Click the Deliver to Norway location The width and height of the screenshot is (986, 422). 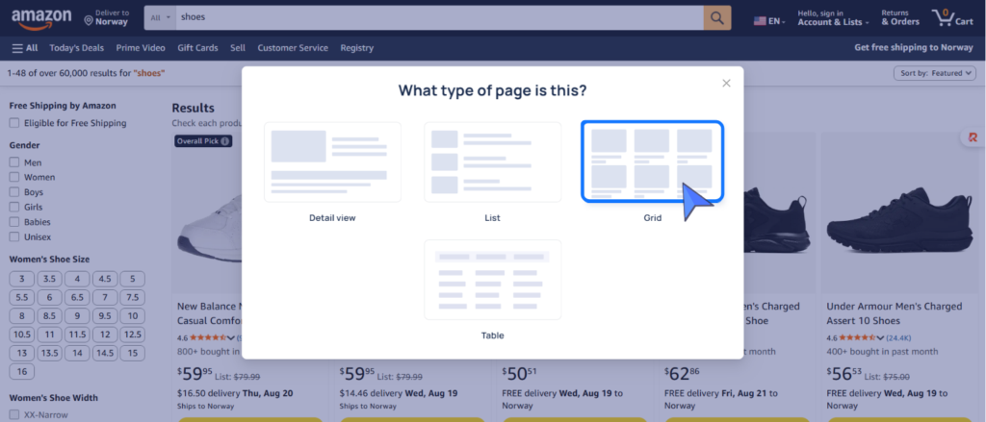(106, 17)
